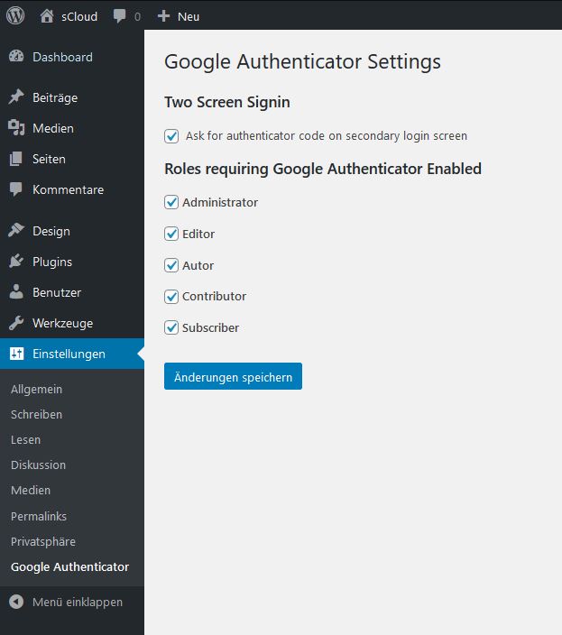This screenshot has height=635, width=562.
Task: Click the Design paintbrush icon
Action: (x=16, y=231)
